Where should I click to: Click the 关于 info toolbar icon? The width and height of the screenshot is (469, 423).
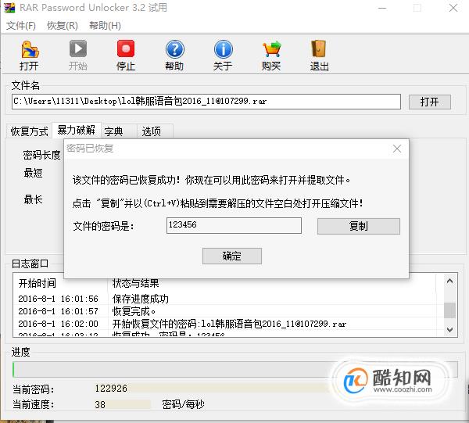coord(223,49)
